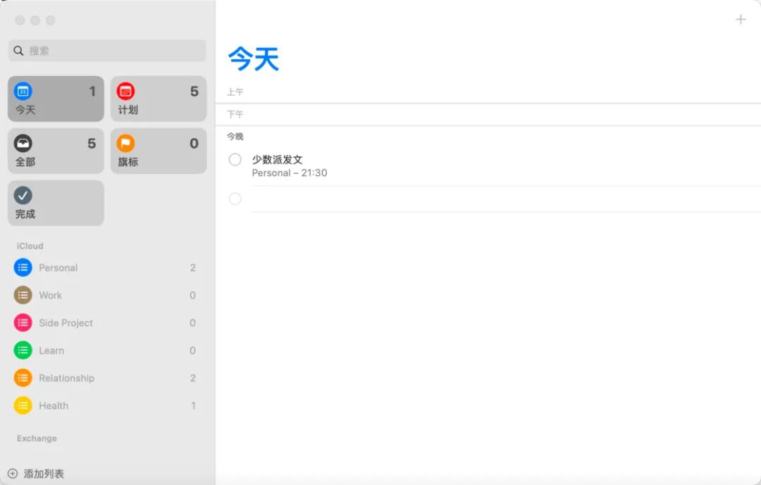
Task: Click the Exchange account header
Action: [x=37, y=439]
